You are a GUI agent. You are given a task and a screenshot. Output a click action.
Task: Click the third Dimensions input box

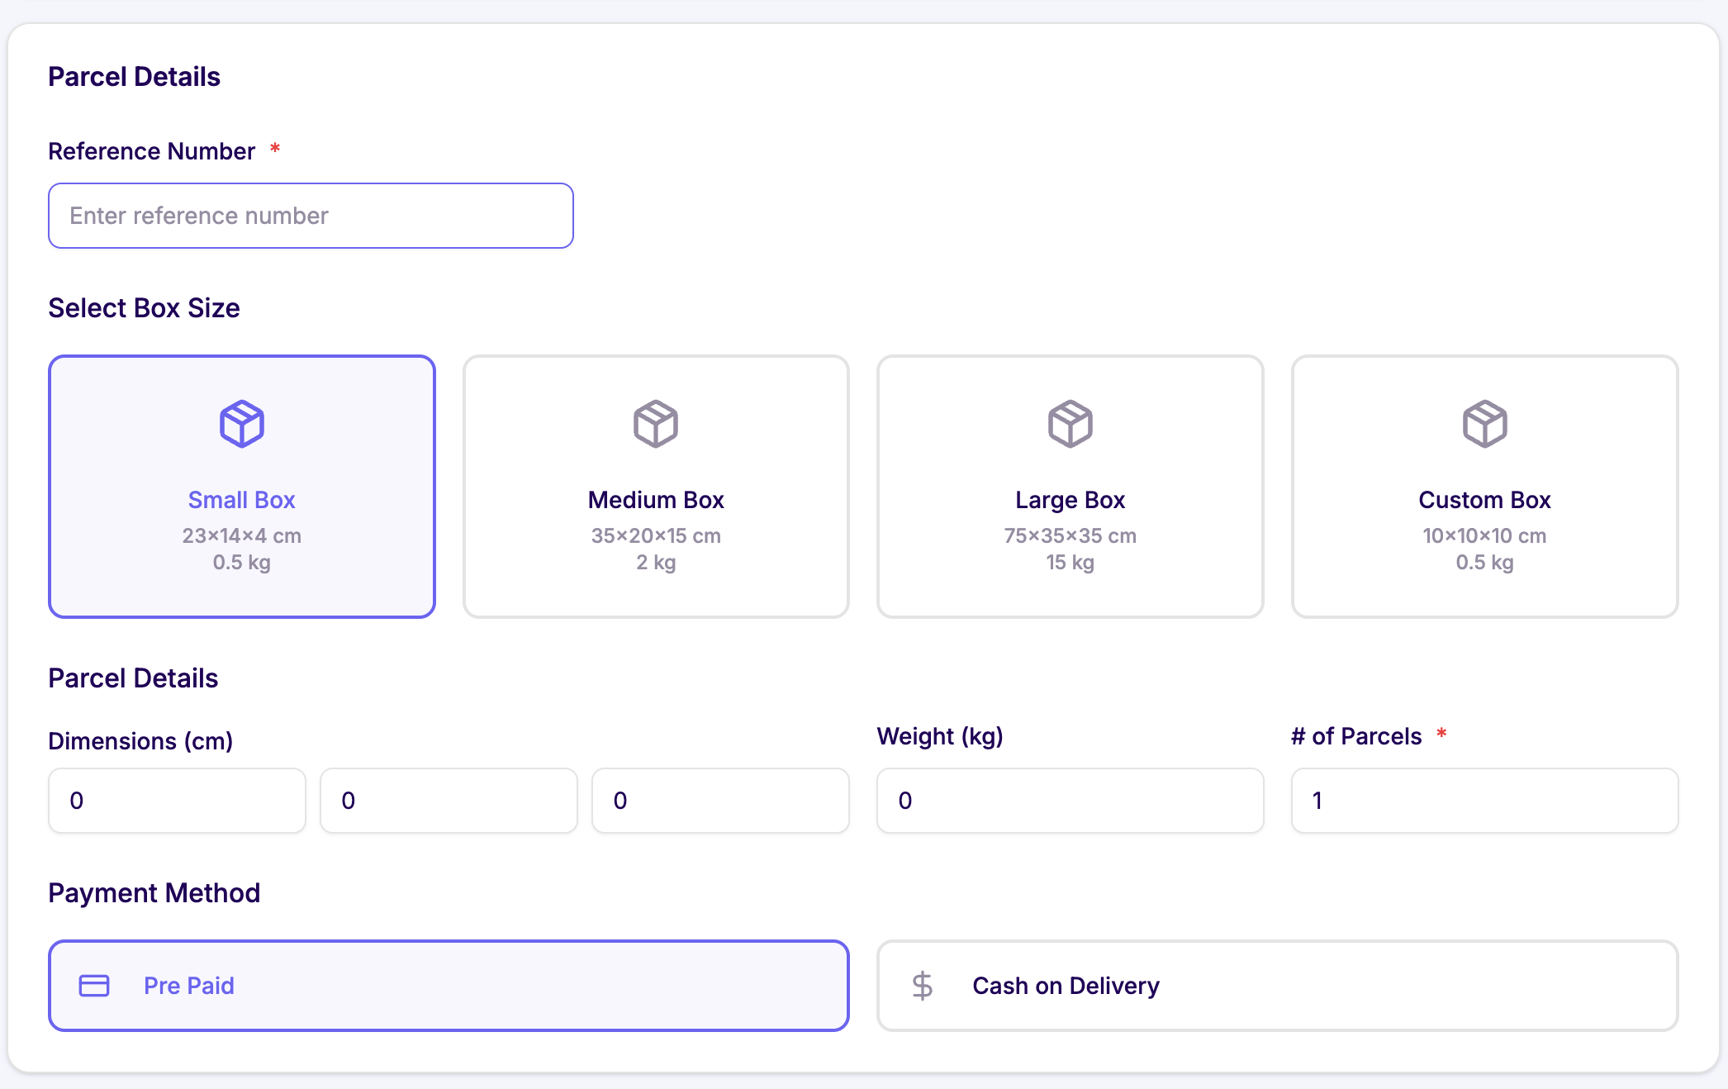pyautogui.click(x=720, y=801)
